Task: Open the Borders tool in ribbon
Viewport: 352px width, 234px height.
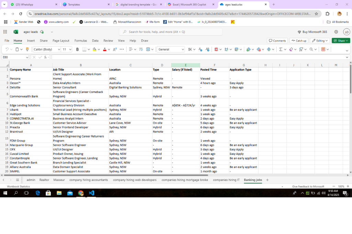Action: click(x=84, y=49)
